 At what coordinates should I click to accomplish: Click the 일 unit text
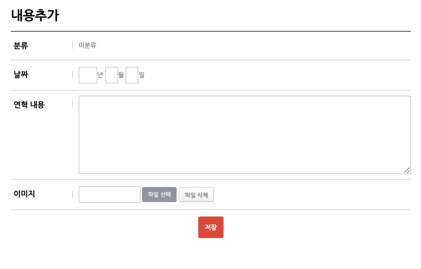click(x=142, y=75)
